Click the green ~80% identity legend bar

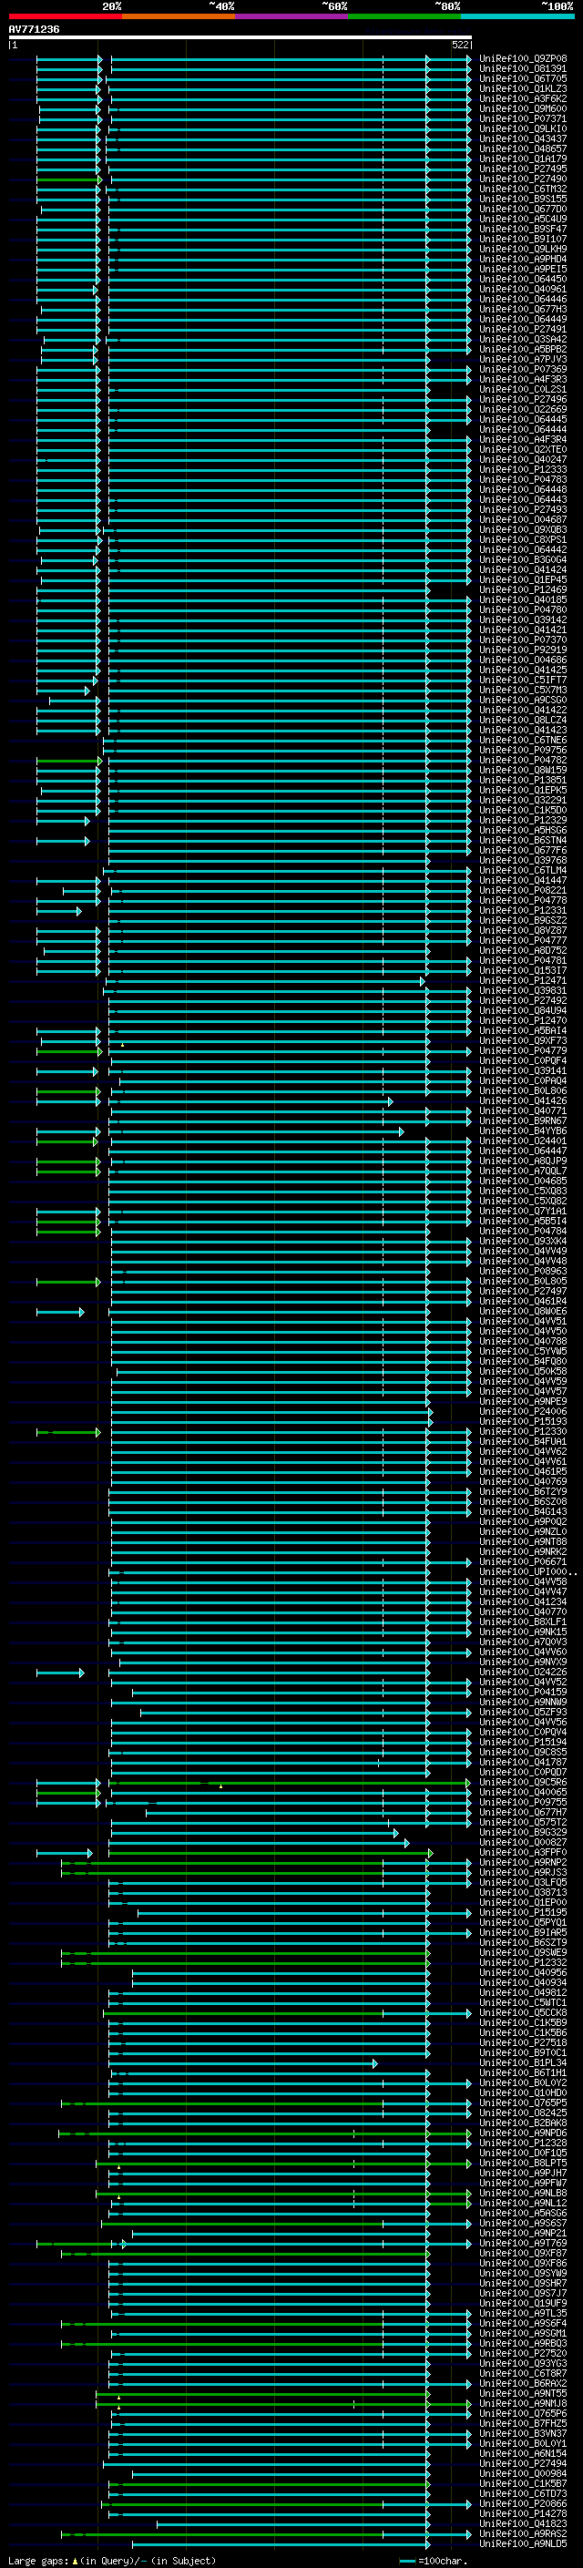click(404, 16)
